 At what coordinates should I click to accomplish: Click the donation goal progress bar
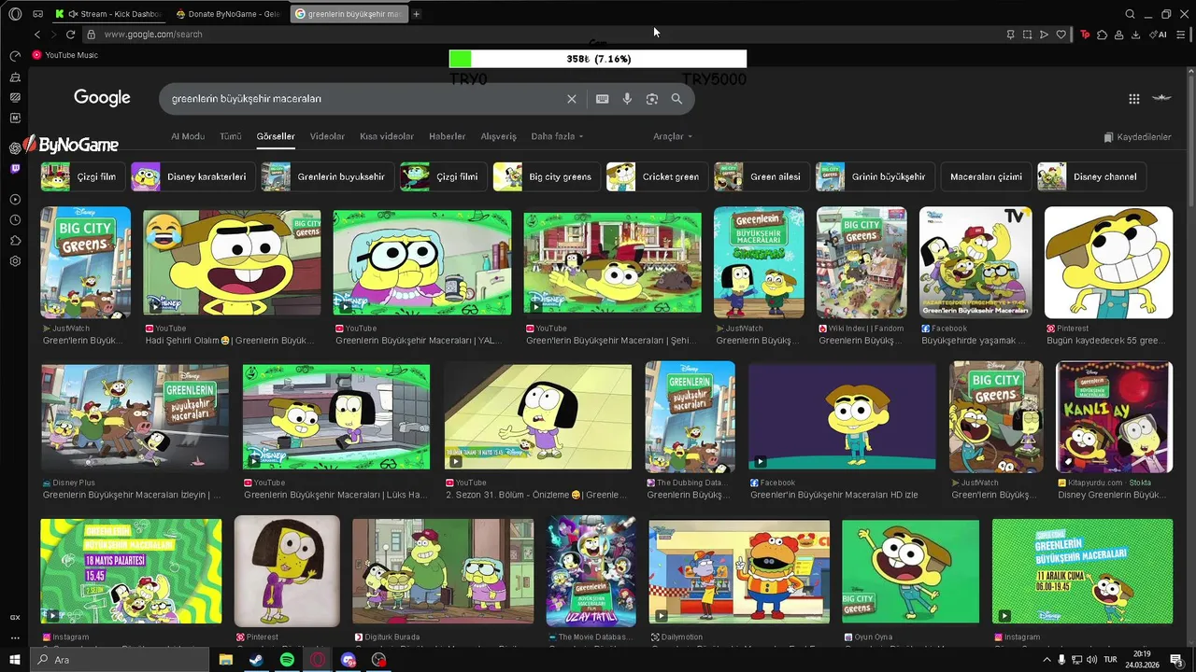pyautogui.click(x=598, y=59)
